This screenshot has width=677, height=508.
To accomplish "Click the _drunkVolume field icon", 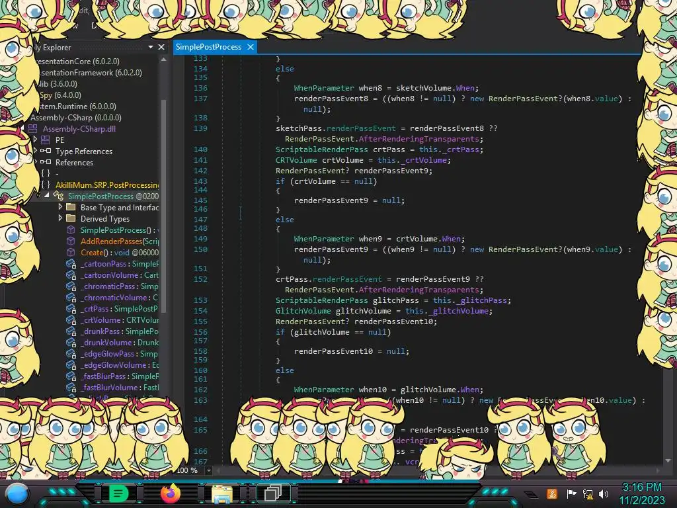I will pos(71,343).
